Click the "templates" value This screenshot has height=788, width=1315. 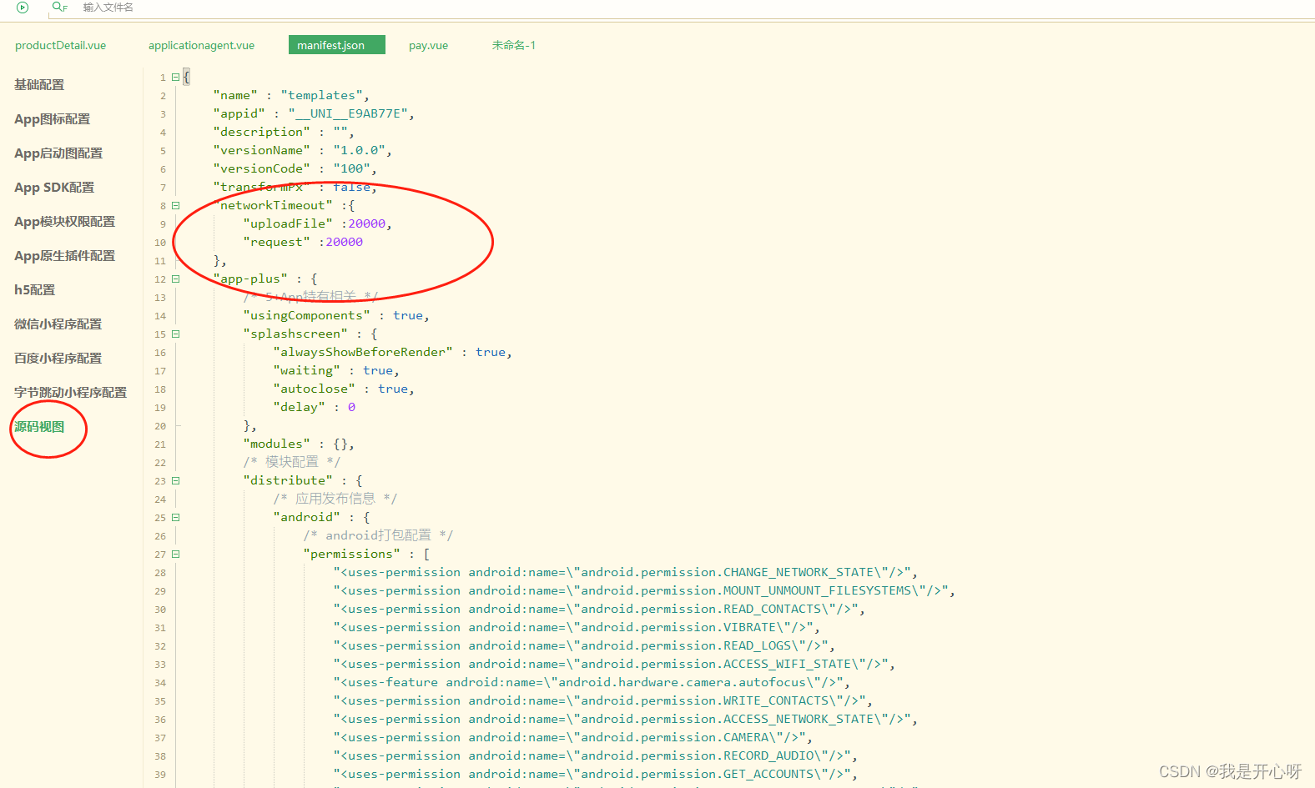point(322,95)
